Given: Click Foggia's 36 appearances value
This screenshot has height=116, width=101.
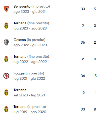Looking at the screenshot, I should [83, 76].
